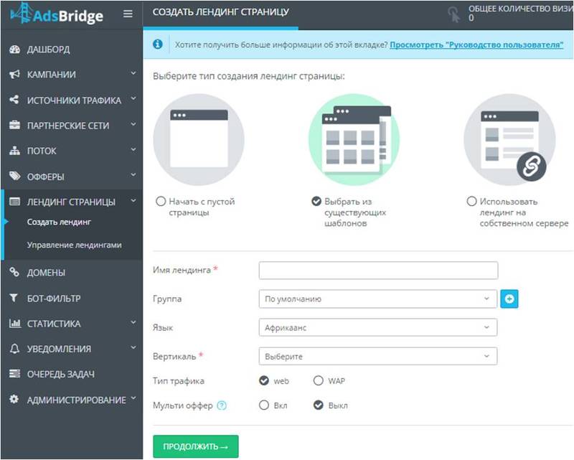The height and width of the screenshot is (460, 574).
Task: Open 'Управление лендингами' in sidebar
Action: coord(74,245)
